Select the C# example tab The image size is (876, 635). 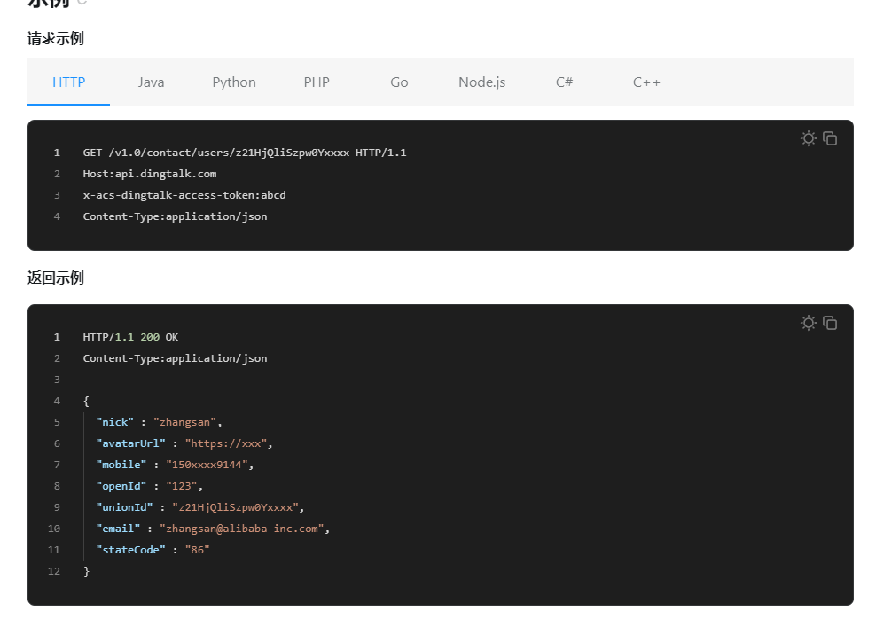tap(564, 82)
